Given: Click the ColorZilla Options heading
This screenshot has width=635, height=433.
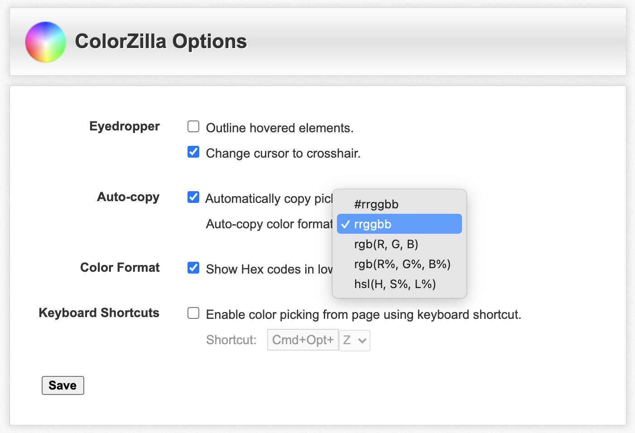Looking at the screenshot, I should pos(161,41).
